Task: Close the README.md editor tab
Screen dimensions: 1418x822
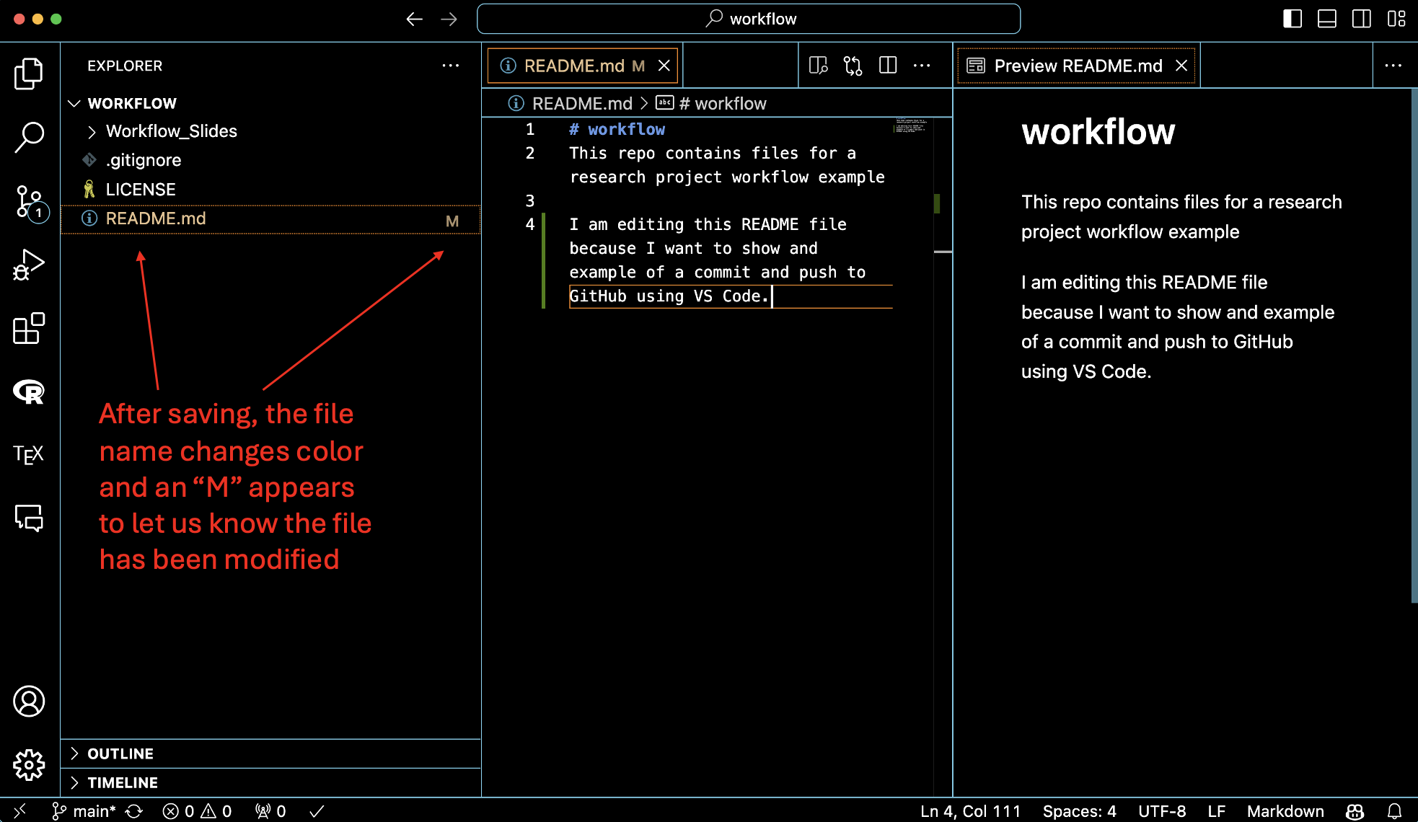Action: click(664, 66)
